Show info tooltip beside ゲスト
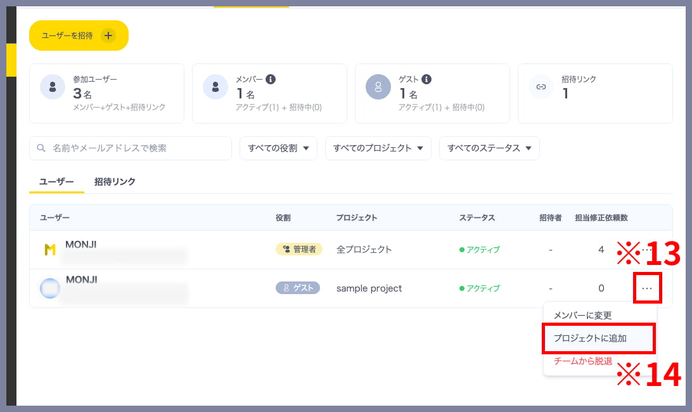This screenshot has height=412, width=692. coord(426,79)
